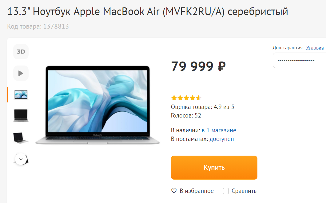This screenshot has width=326, height=203.
Task: Tick the Сравнить checkbox
Action: (x=225, y=191)
